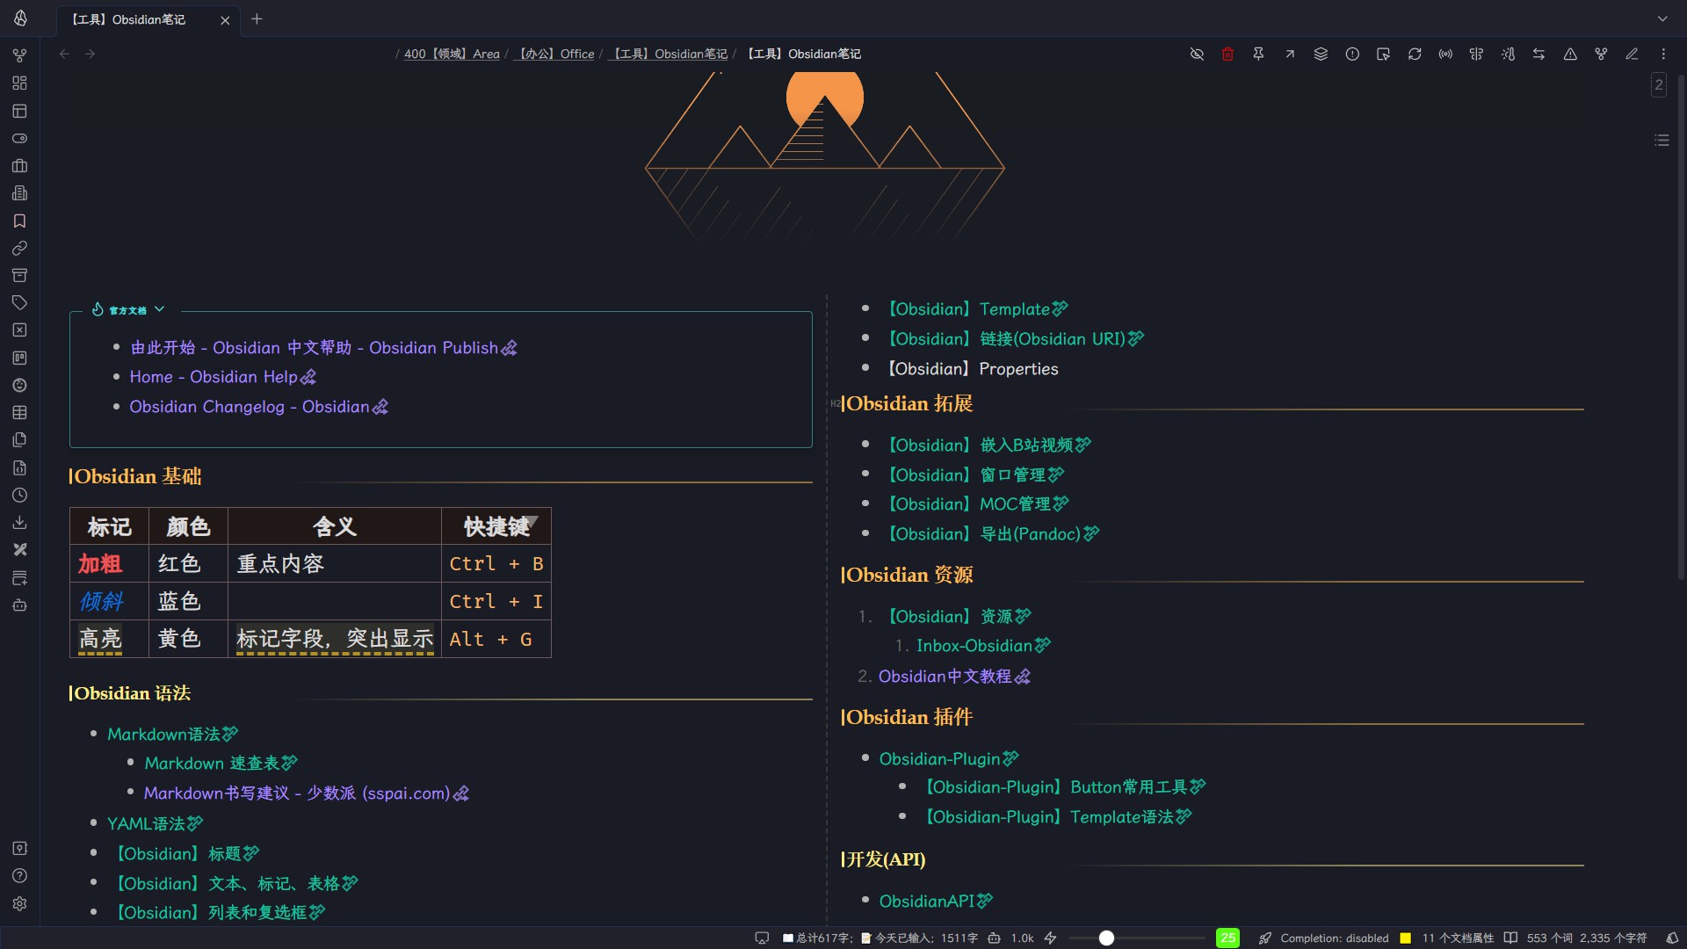Image resolution: width=1687 pixels, height=949 pixels.
Task: Open the outline list icon at right
Action: [1662, 140]
